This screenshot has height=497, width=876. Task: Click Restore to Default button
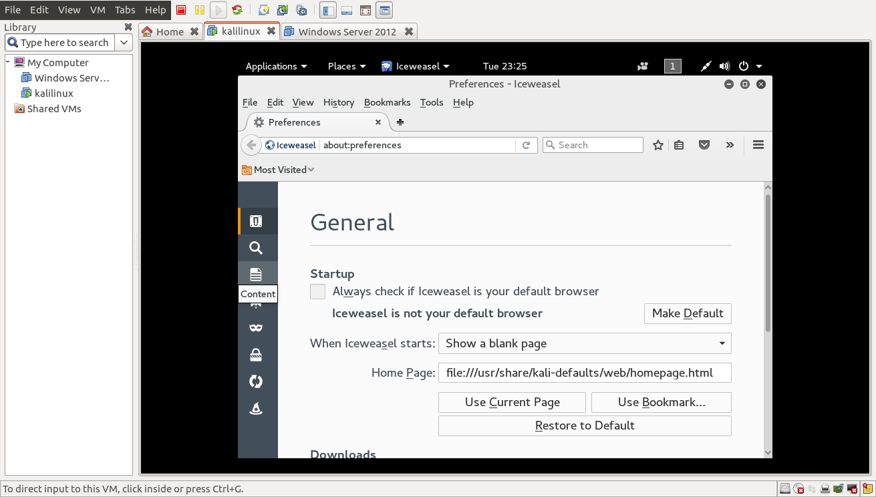pos(585,426)
